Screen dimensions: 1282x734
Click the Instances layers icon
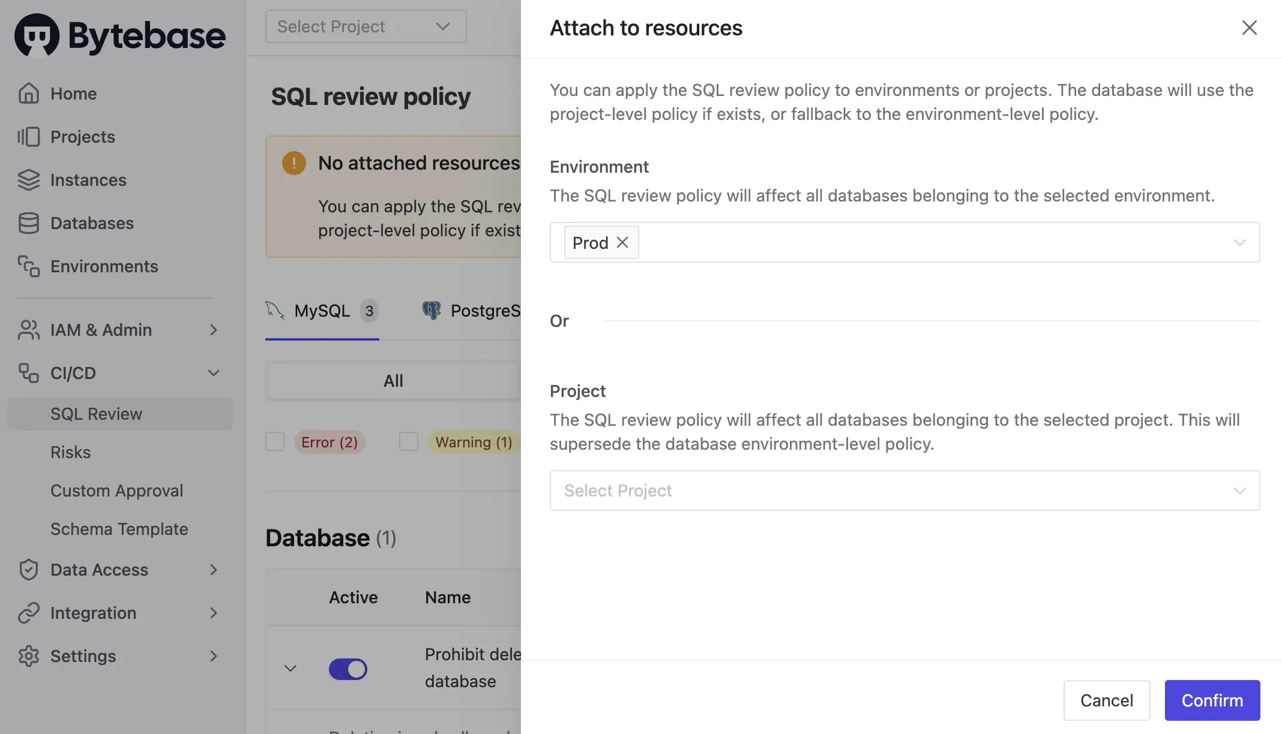pos(28,180)
